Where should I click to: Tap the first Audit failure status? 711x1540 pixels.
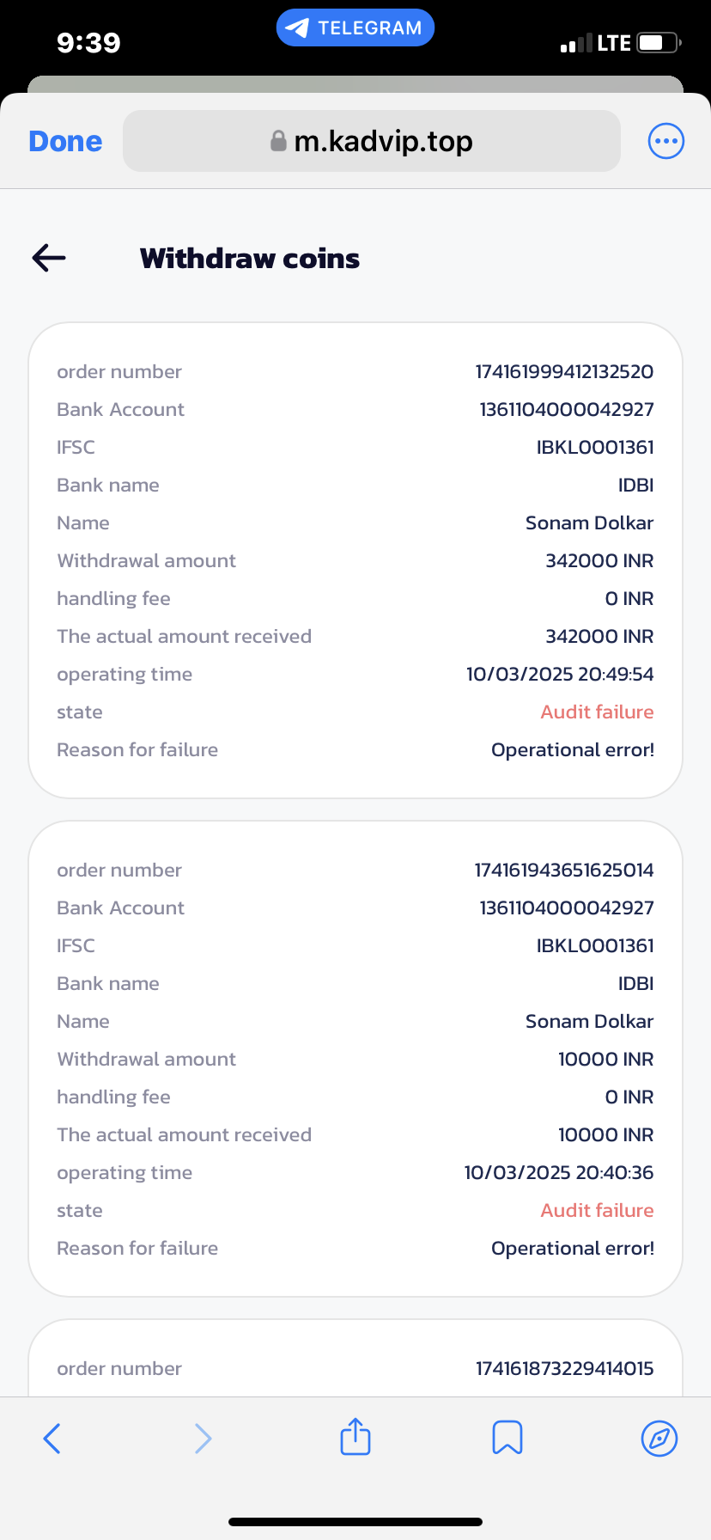(x=597, y=712)
